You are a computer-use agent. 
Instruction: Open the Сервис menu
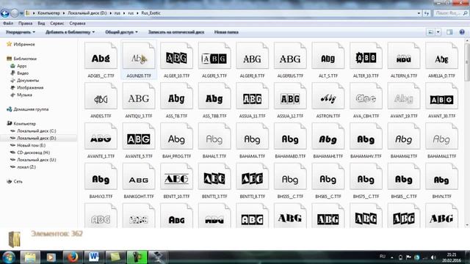[x=57, y=23]
